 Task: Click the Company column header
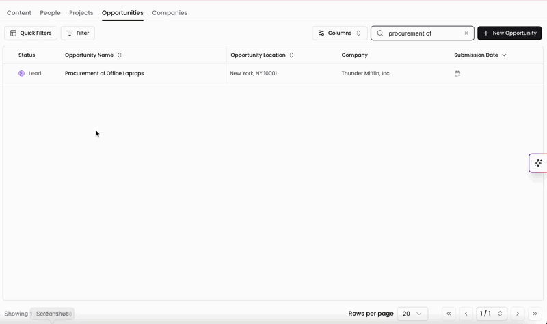354,55
